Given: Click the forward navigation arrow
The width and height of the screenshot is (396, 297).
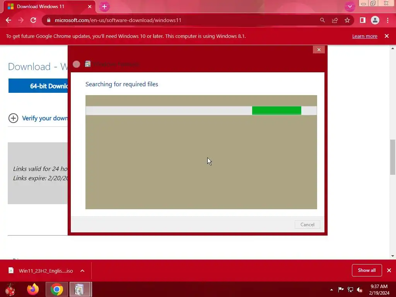Looking at the screenshot, I should [x=21, y=20].
